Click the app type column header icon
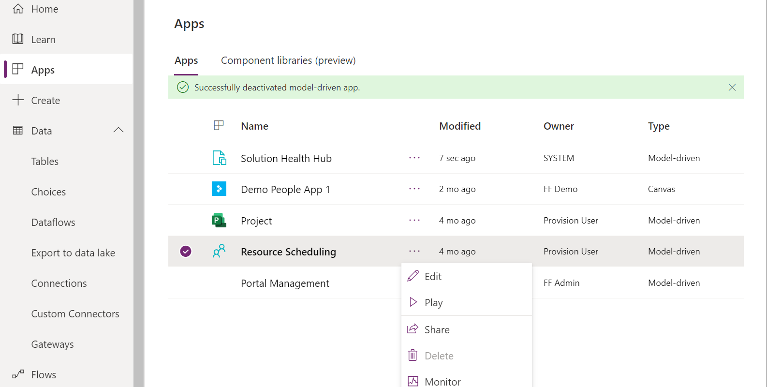The image size is (767, 387). pyautogui.click(x=219, y=126)
